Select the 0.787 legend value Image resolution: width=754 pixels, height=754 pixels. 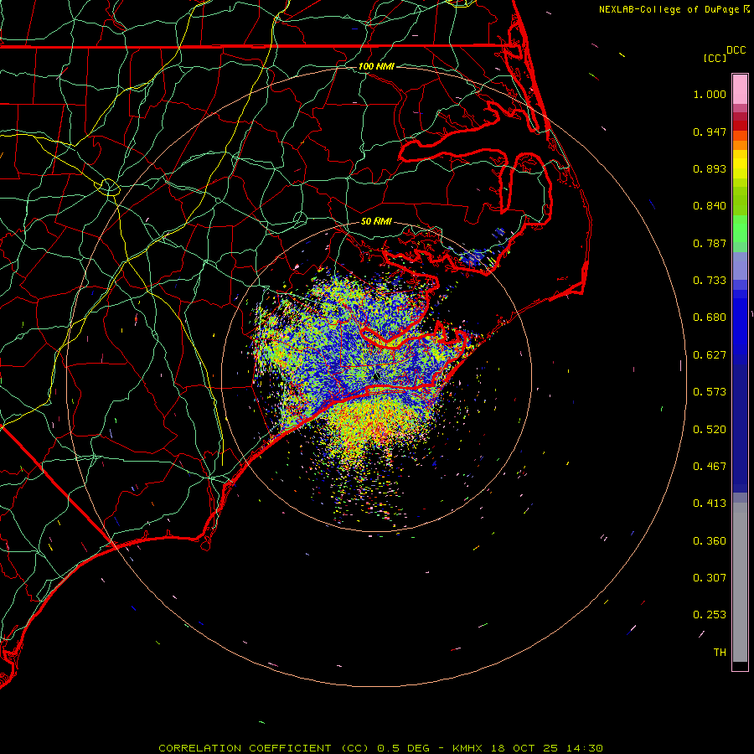(x=710, y=243)
